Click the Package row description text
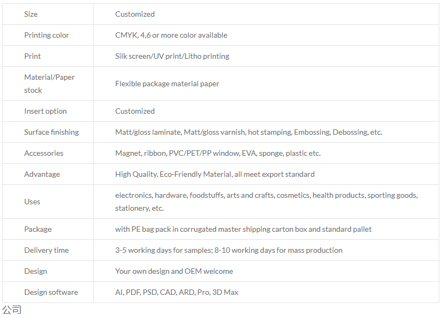Screen dimensions: 442x318 pyautogui.click(x=243, y=229)
